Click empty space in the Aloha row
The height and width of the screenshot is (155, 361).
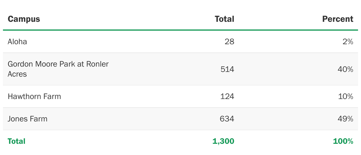(124, 42)
